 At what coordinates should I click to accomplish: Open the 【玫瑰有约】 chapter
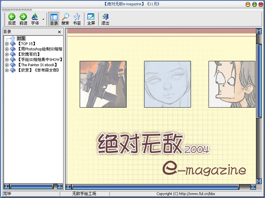pos(29,54)
